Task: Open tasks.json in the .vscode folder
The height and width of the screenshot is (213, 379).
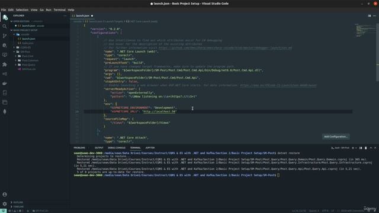Action: pos(28,43)
